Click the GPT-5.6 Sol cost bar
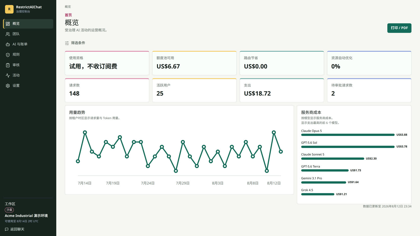 pyautogui.click(x=348, y=147)
